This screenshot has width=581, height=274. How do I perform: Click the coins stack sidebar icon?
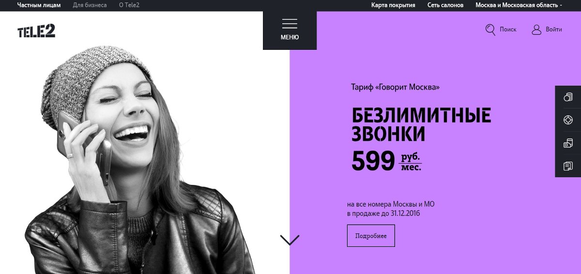point(568,97)
